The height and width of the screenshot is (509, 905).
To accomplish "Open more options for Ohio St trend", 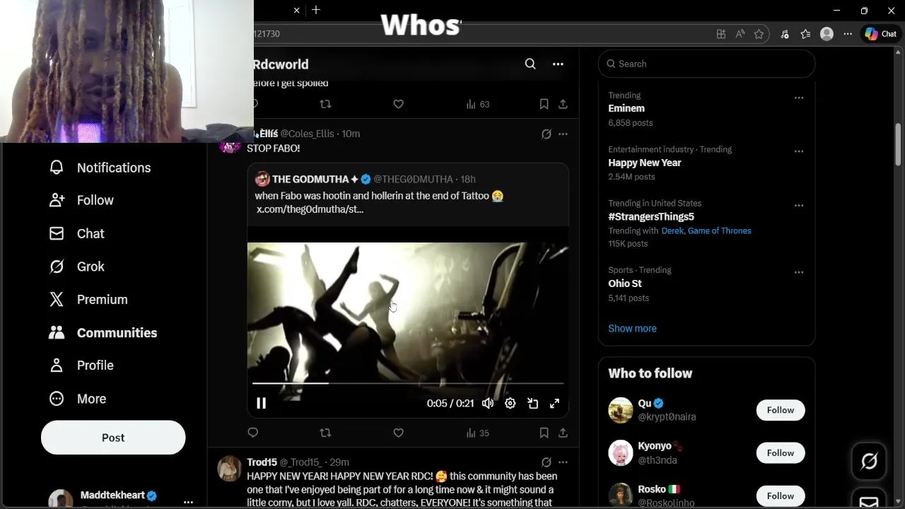I will click(798, 272).
